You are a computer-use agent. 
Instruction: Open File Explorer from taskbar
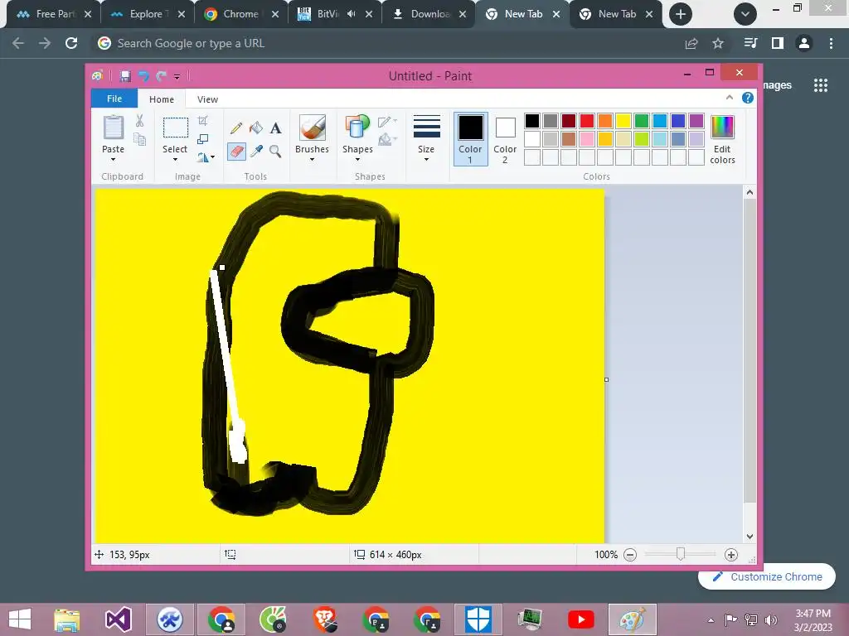coord(66,619)
